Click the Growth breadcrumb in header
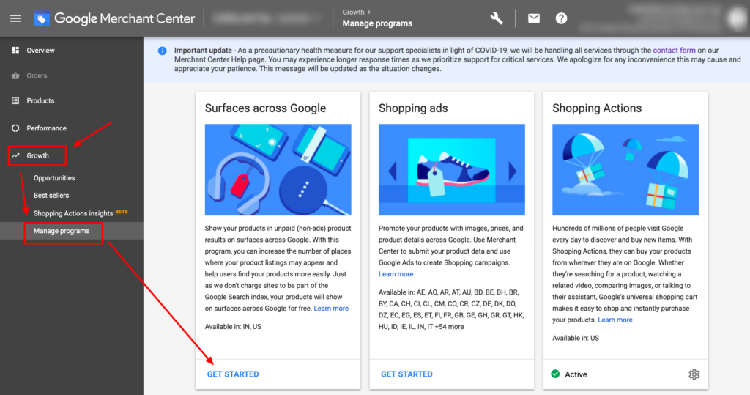This screenshot has width=750, height=395. tap(354, 12)
